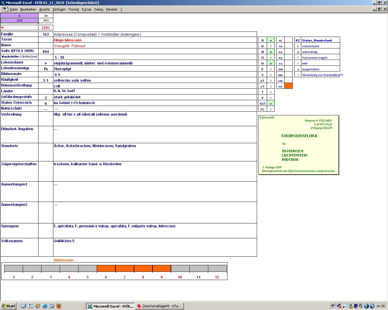388x310 pixels.
Task: Click the Zeigereigenschaften text about Sand- u. Kiesböden
Action: (x=88, y=164)
